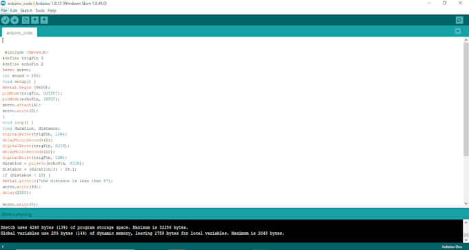Viewport: 469px width, 250px height.
Task: Click the console scrollbar up arrow
Action: point(466,222)
